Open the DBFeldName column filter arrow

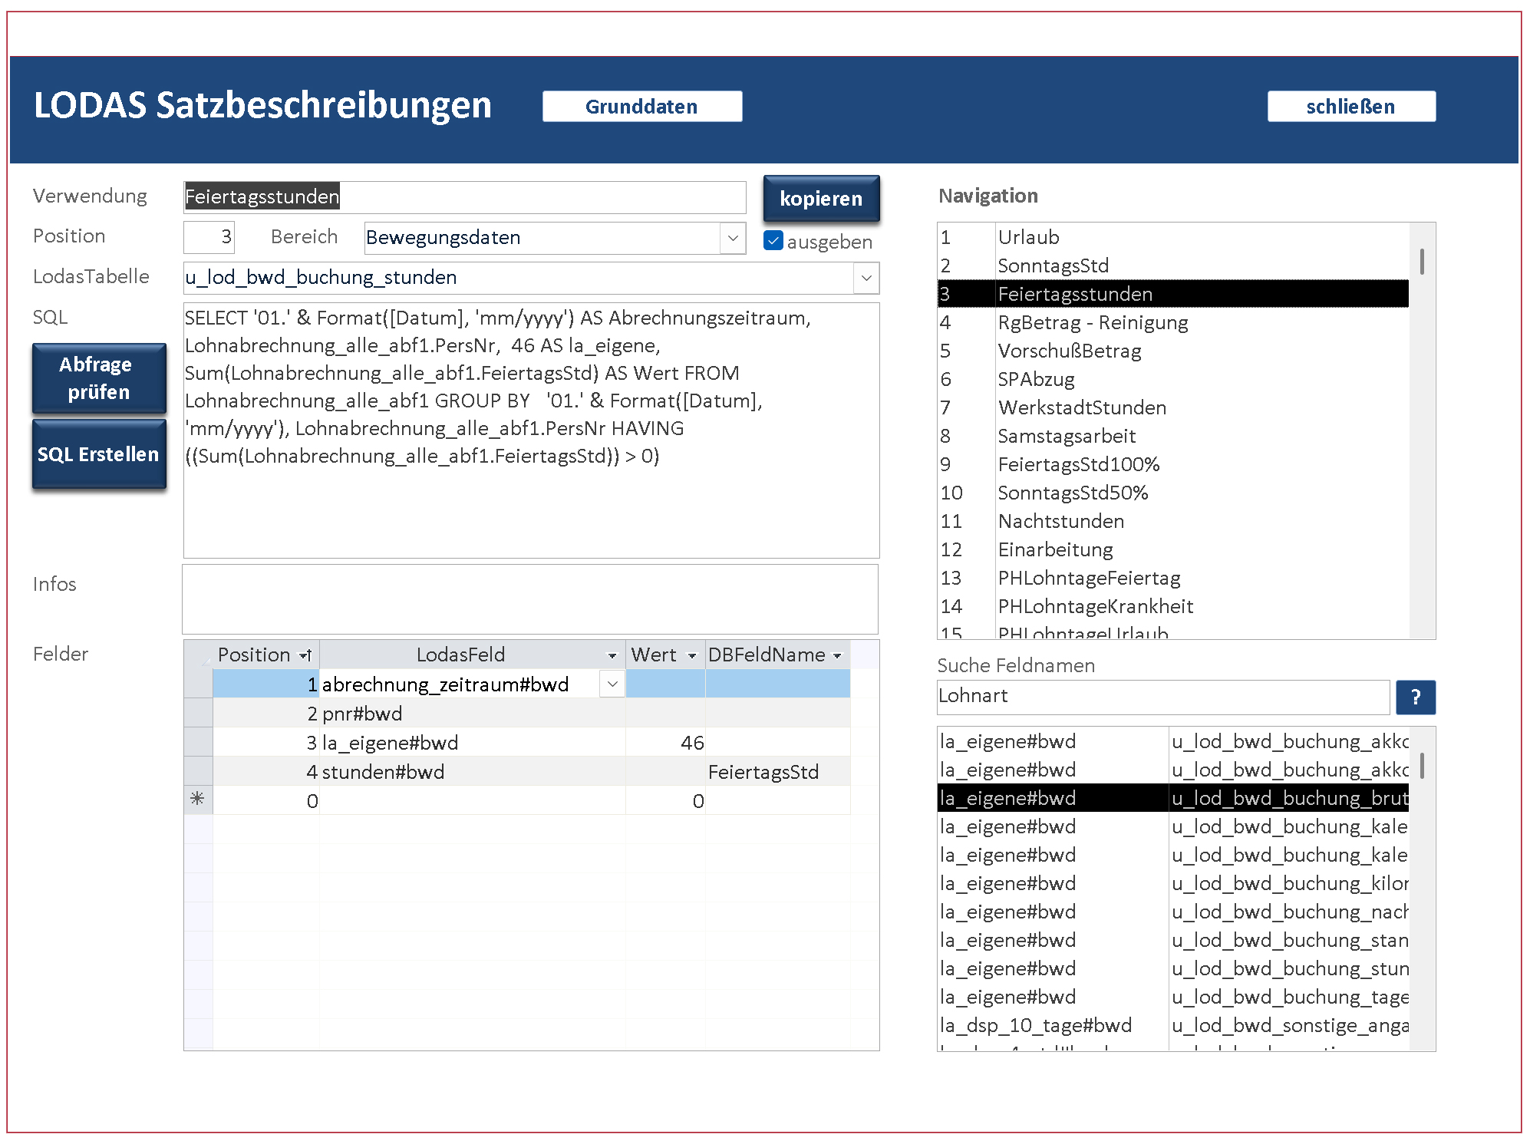tap(837, 655)
